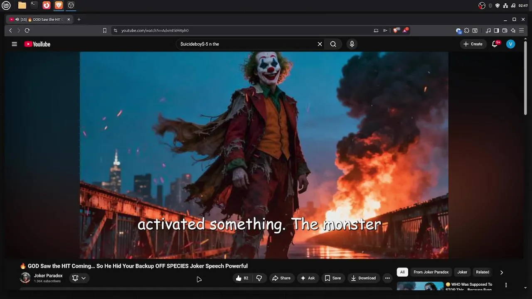Select the From Joker Paradox chip

pos(431,272)
